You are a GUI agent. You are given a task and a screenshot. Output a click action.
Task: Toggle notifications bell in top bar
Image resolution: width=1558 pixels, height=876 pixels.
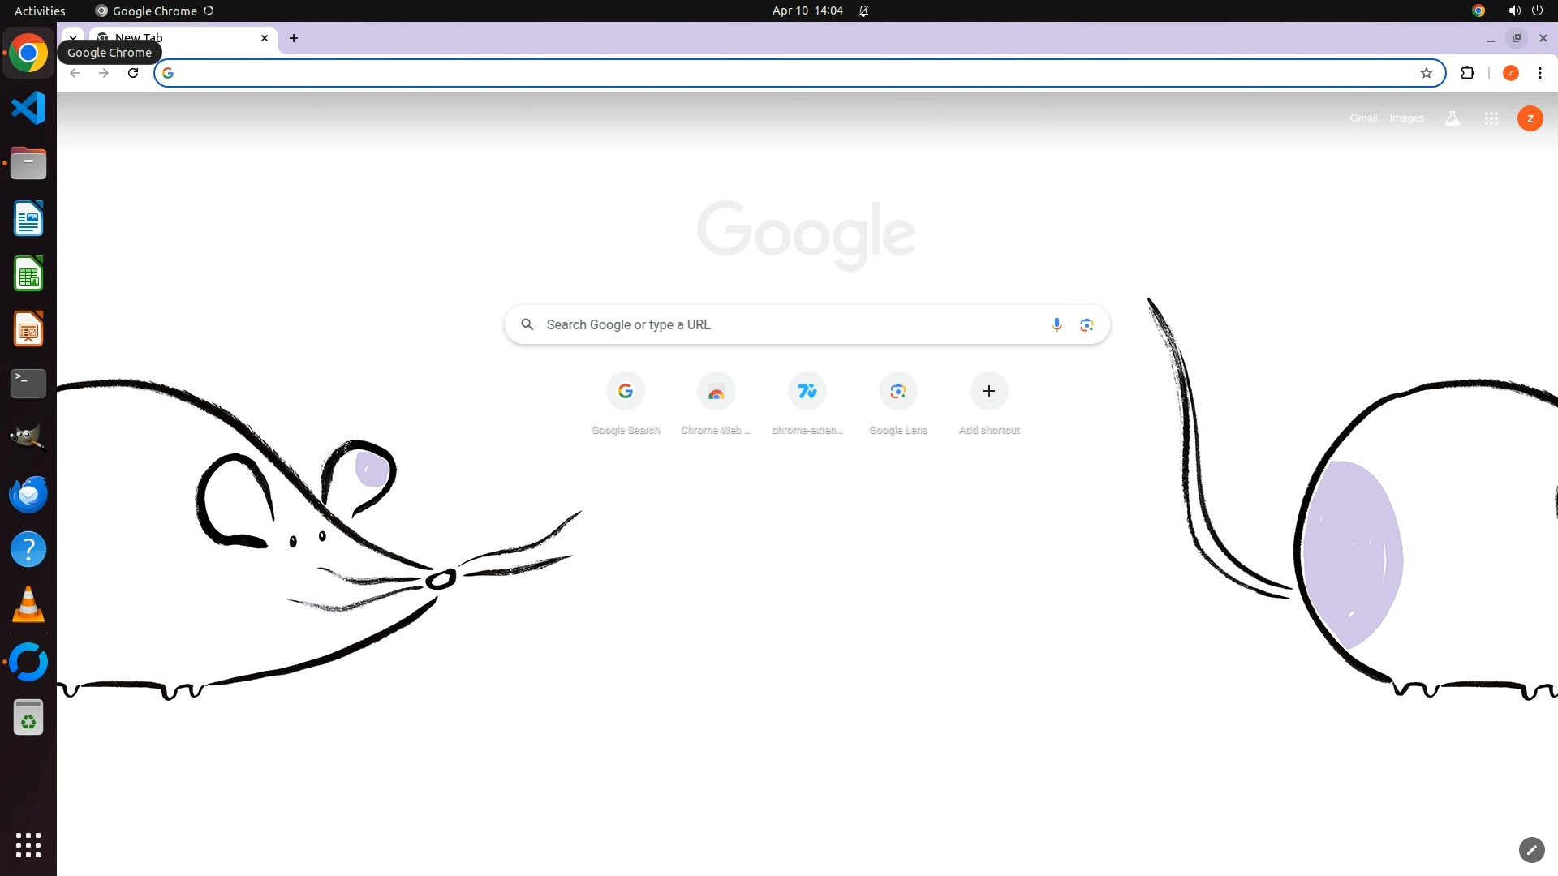[x=863, y=11]
